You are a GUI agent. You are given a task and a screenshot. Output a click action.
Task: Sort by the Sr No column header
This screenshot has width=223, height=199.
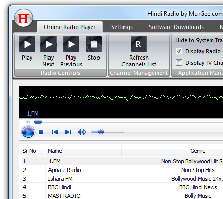[33, 151]
